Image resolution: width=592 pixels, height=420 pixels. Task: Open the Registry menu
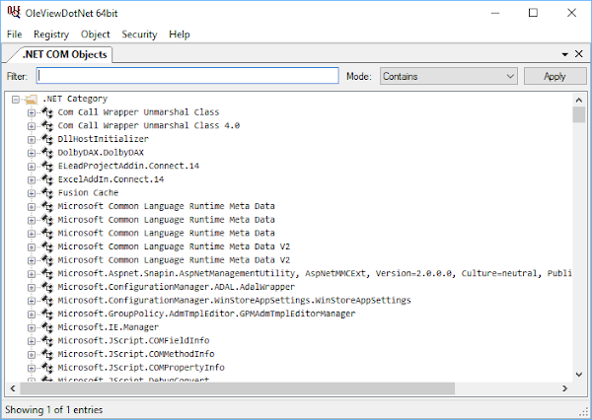51,34
